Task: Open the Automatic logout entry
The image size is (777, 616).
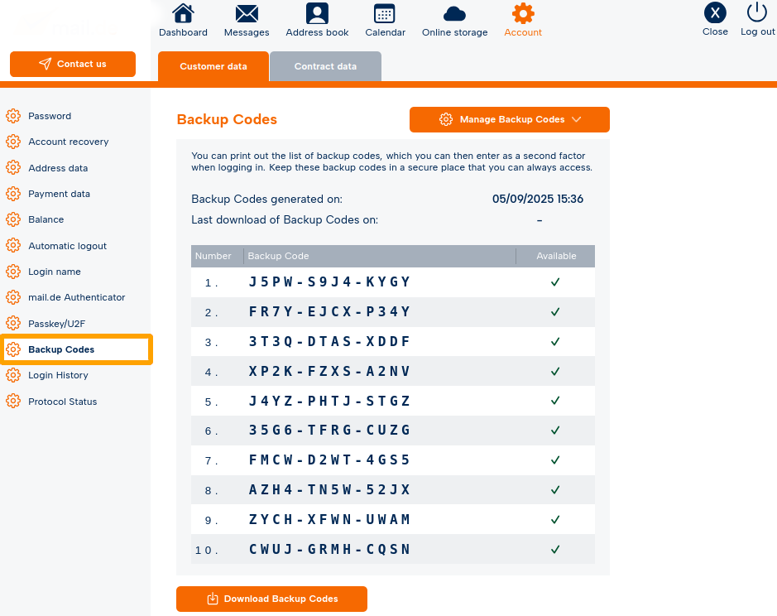Action: tap(67, 246)
